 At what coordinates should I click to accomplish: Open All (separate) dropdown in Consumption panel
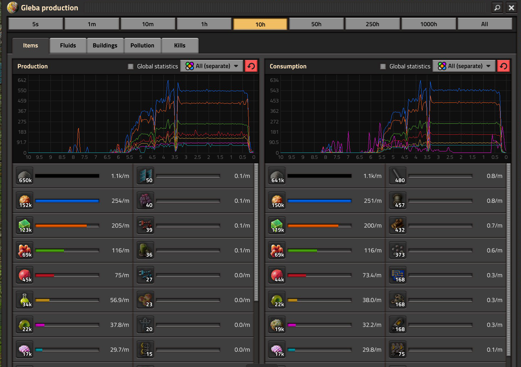(464, 66)
